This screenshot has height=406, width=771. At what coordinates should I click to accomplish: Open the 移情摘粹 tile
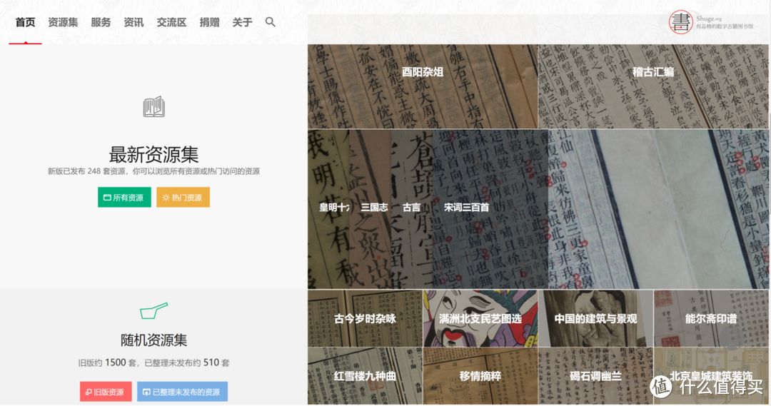(x=480, y=376)
